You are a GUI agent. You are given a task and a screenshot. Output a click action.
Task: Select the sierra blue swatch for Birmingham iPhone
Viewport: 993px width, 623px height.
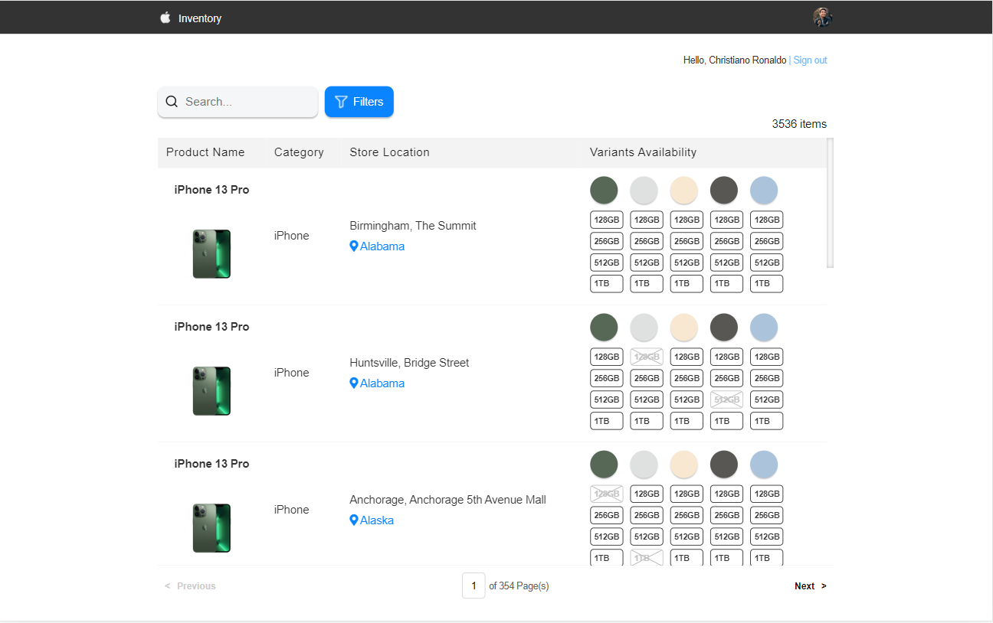click(x=763, y=191)
